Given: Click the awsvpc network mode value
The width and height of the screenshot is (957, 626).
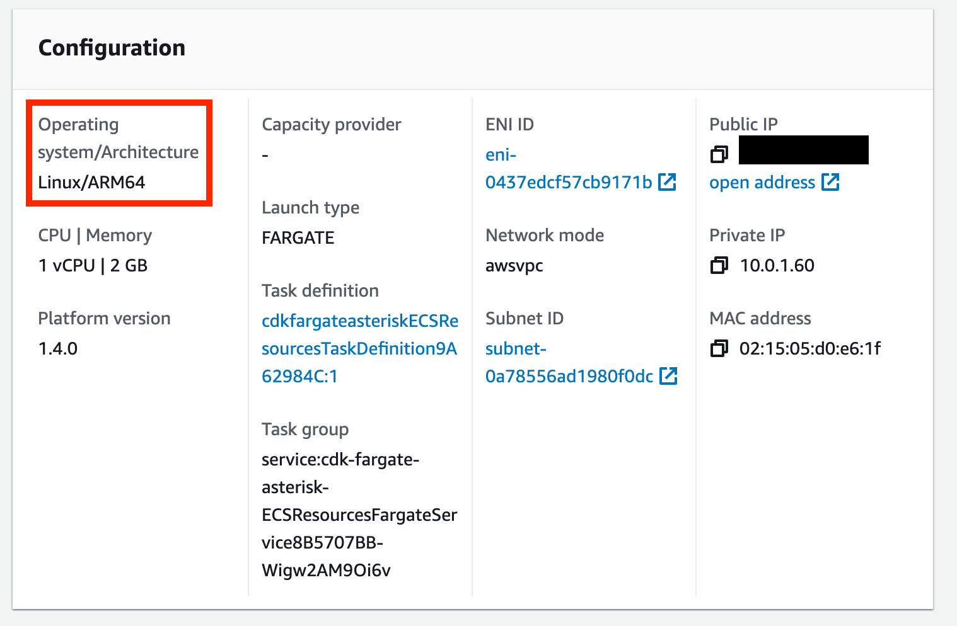Looking at the screenshot, I should [514, 265].
